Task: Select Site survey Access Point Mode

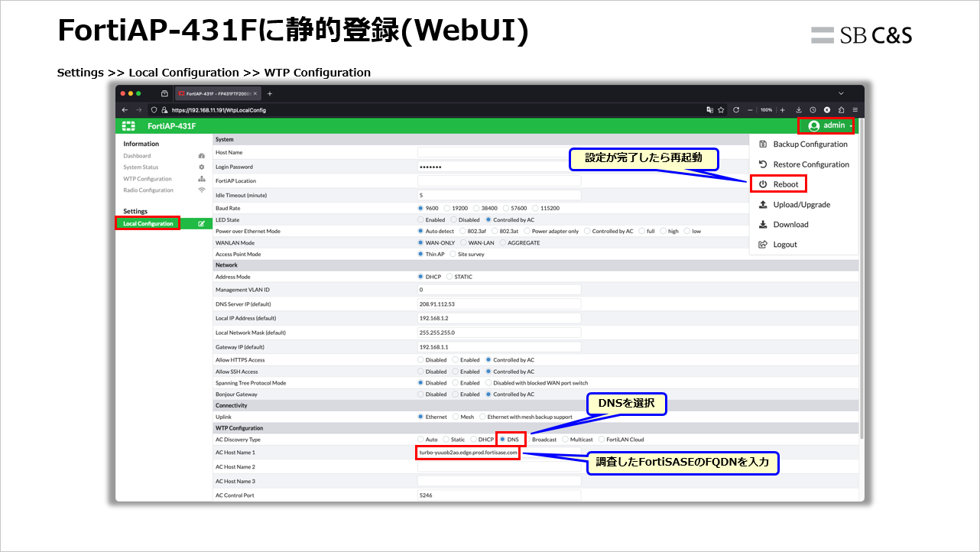Action: tap(453, 254)
